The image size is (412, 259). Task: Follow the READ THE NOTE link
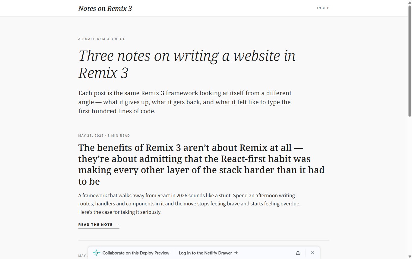point(99,225)
